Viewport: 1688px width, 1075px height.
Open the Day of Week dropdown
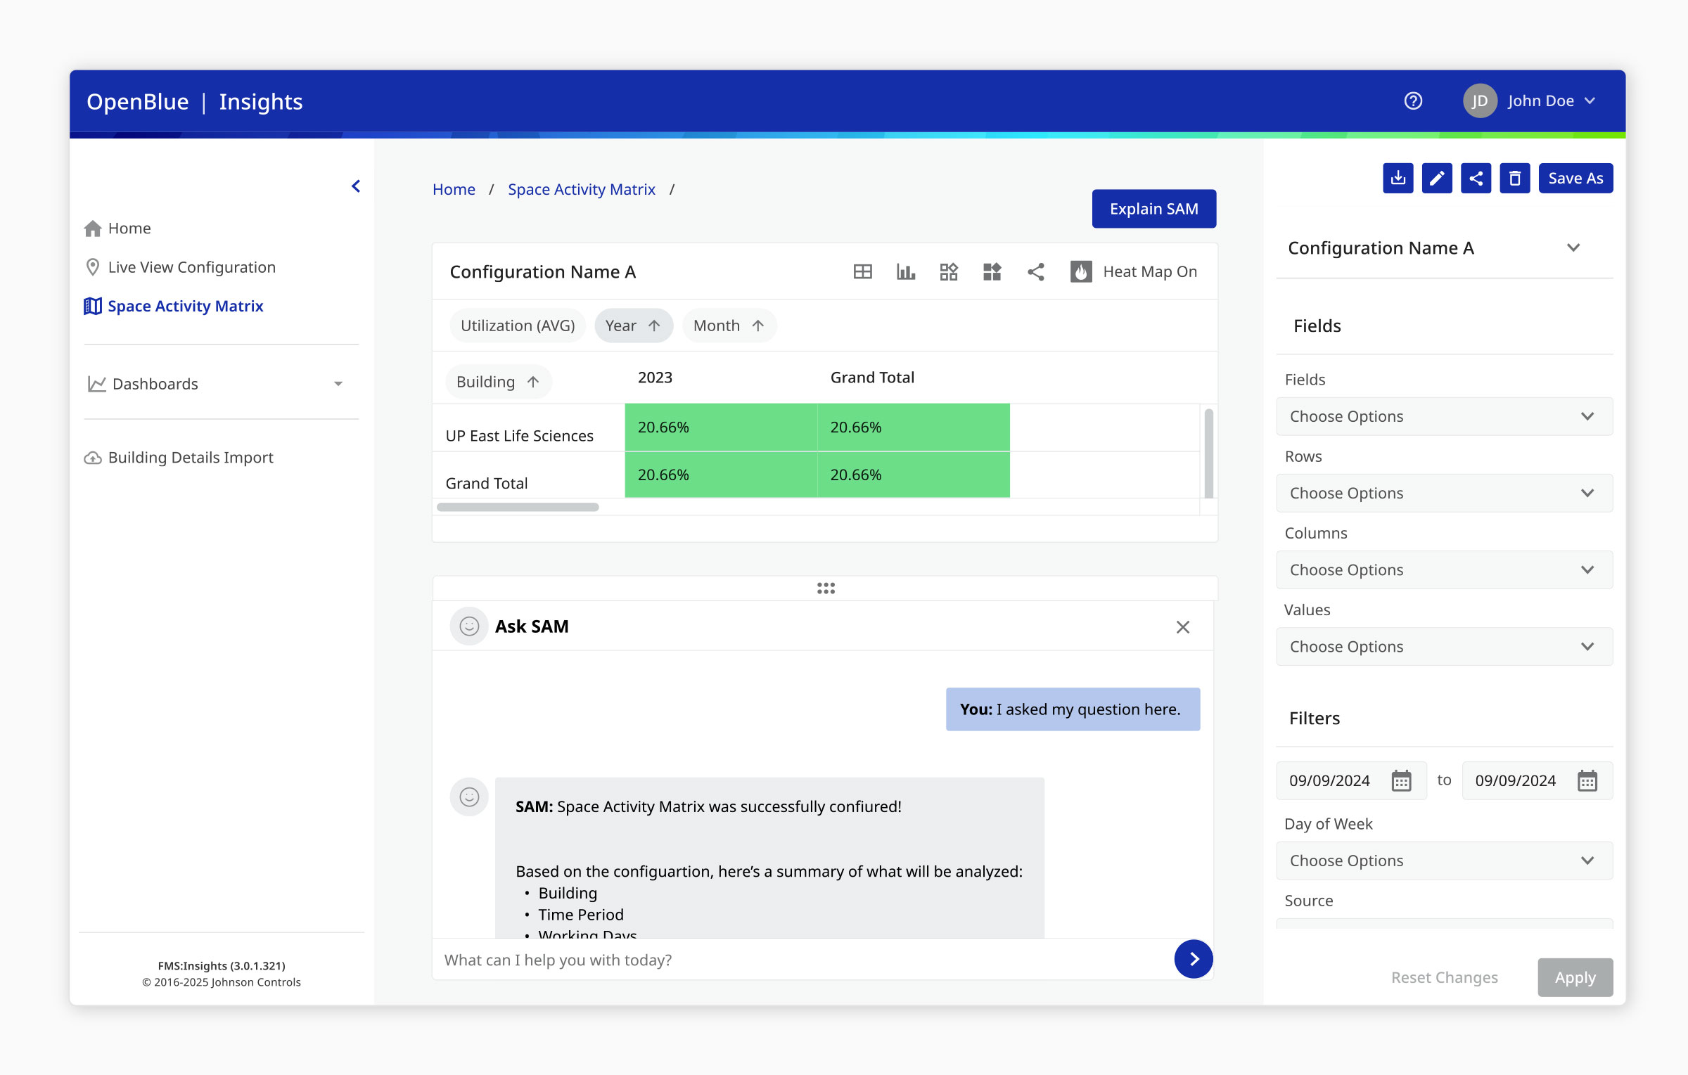point(1444,861)
